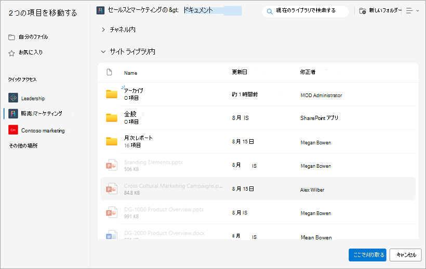Click the キャンセル button

pos(405,255)
